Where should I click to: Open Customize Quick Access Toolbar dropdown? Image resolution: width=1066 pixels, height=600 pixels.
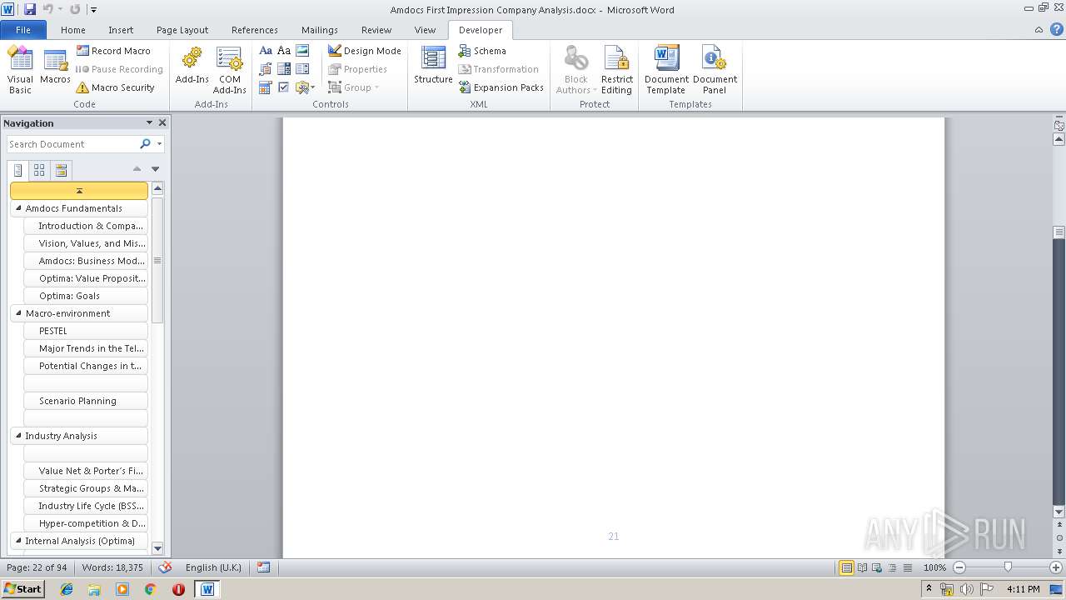pos(93,10)
